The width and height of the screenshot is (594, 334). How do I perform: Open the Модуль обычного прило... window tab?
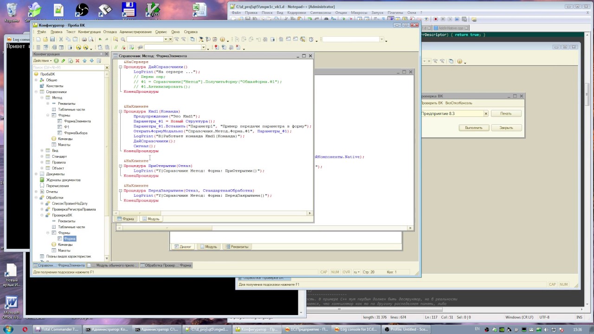[113, 265]
